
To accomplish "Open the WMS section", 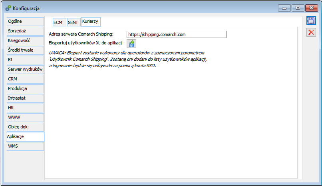I will (x=25, y=146).
